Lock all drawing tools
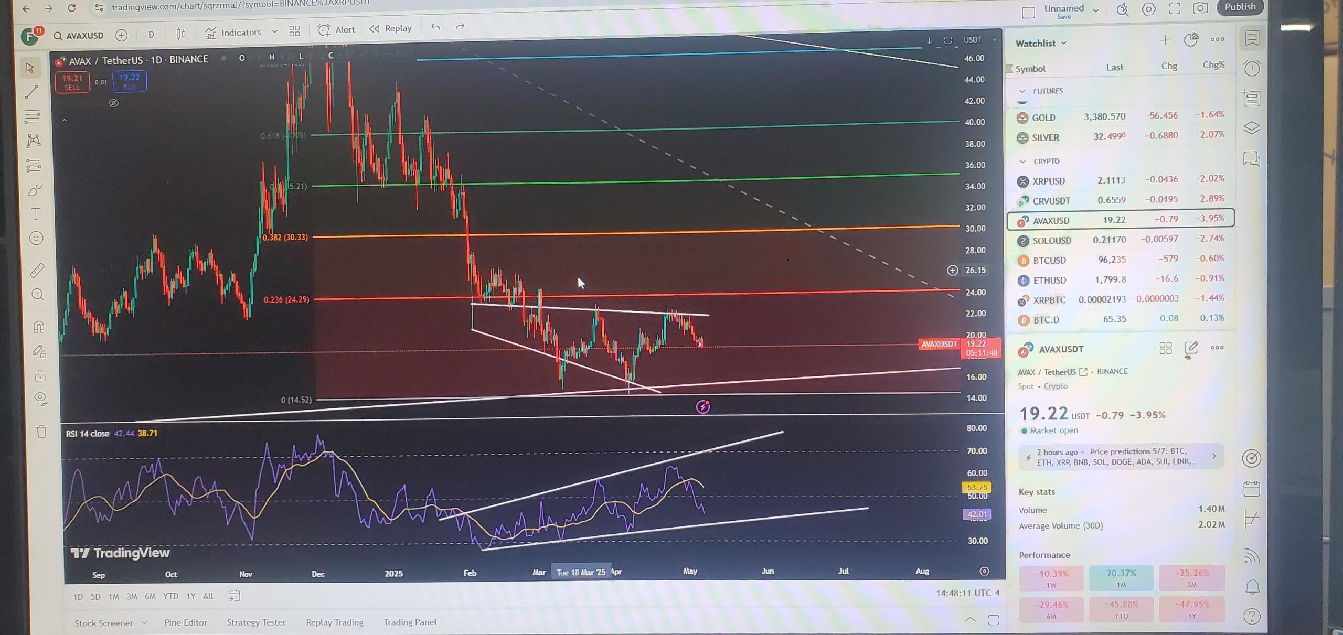This screenshot has width=1343, height=635. (40, 375)
